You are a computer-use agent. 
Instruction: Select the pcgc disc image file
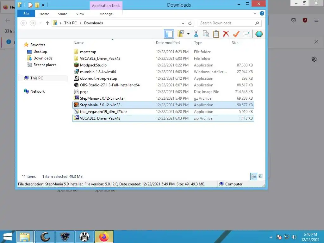(x=163, y=91)
